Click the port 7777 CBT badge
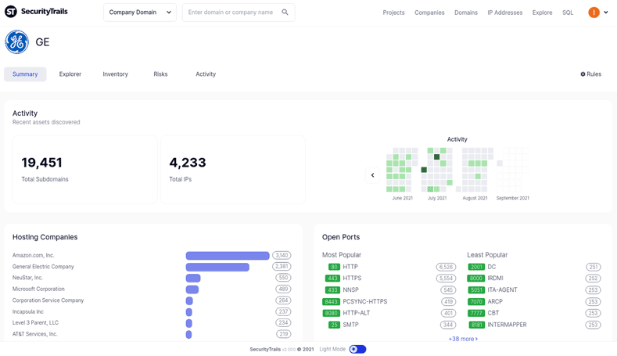This screenshot has height=356, width=617. [476, 313]
